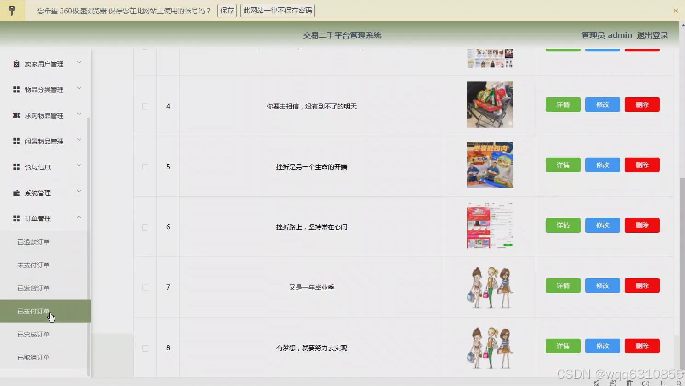This screenshot has height=386, width=685.
Task: Click the zoom magnifier icon in status bar
Action: (x=679, y=383)
